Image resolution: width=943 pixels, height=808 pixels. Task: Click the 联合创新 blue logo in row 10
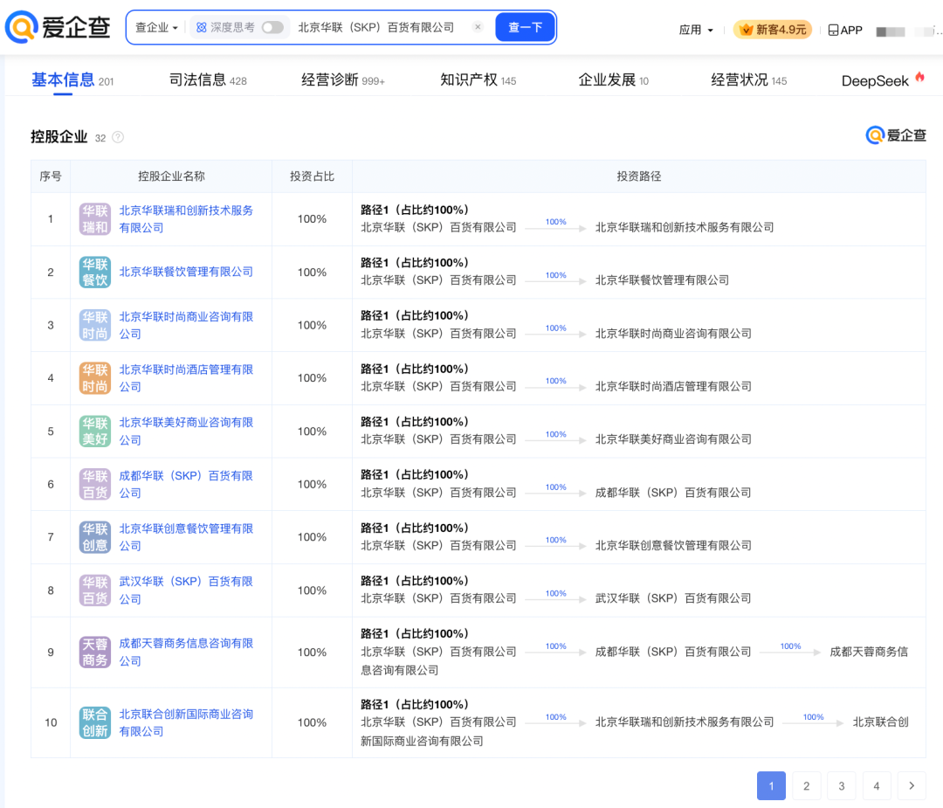[94, 722]
